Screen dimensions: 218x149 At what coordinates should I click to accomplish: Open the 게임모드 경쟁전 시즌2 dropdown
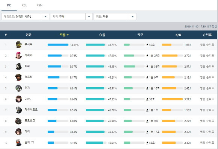pos(25,17)
